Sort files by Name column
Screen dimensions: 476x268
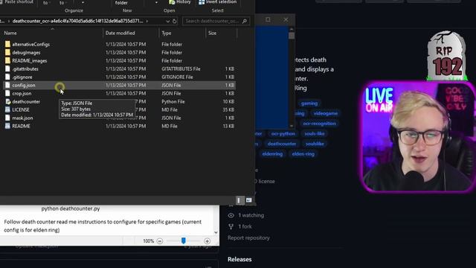(10, 33)
